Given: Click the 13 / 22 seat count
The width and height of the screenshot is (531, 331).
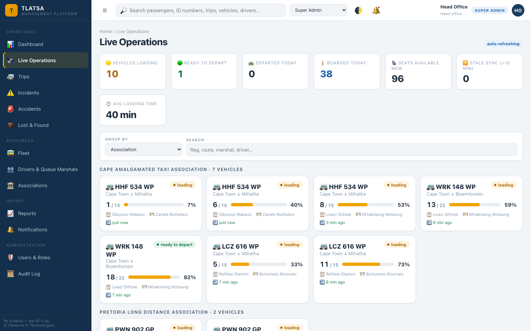Looking at the screenshot, I should click(x=436, y=205).
